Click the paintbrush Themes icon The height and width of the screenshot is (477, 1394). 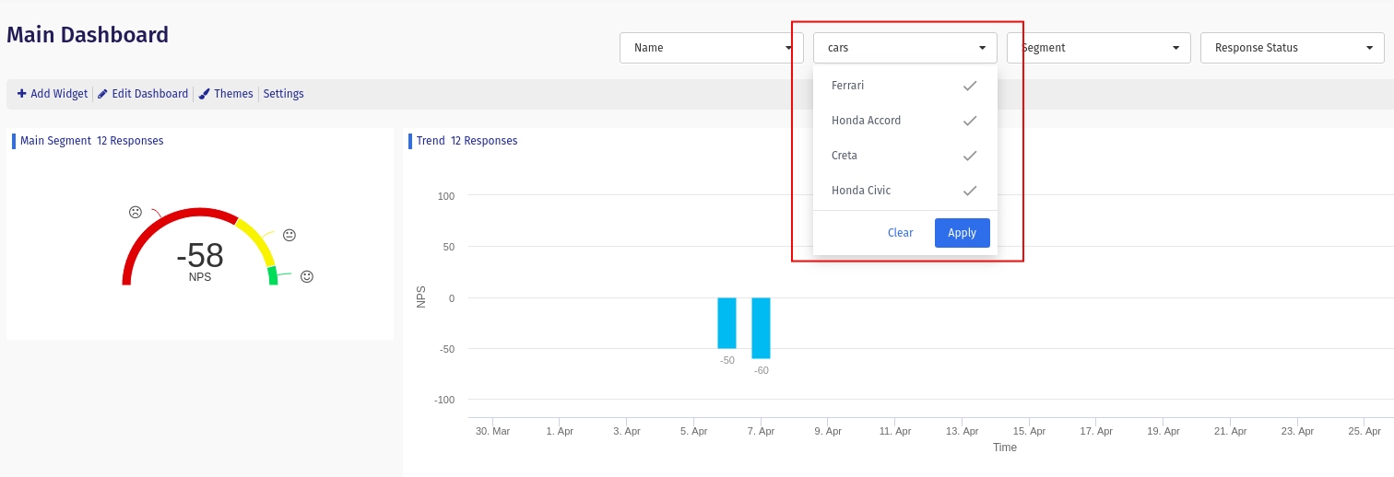click(x=205, y=94)
